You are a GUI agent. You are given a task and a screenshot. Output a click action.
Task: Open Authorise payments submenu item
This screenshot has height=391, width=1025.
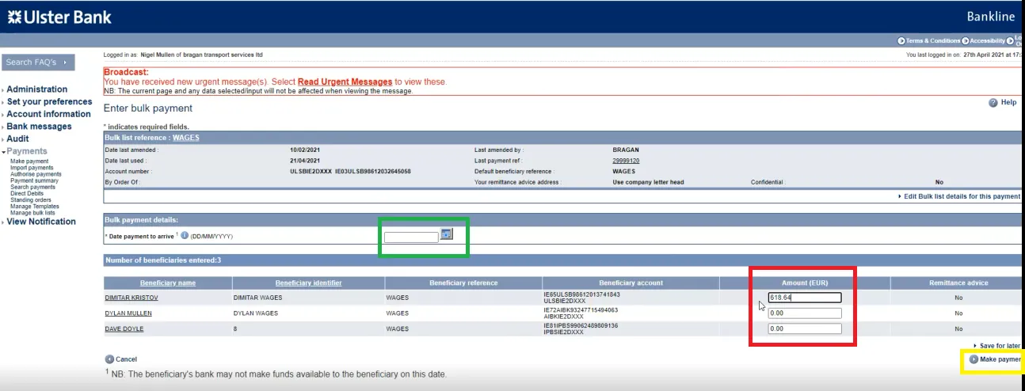[x=36, y=174]
